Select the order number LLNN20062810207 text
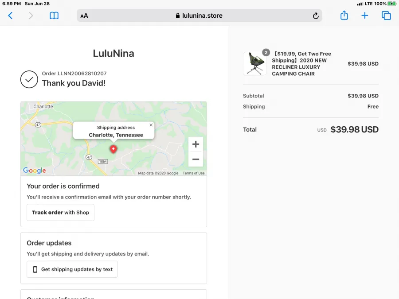This screenshot has width=399, height=299. click(x=82, y=74)
